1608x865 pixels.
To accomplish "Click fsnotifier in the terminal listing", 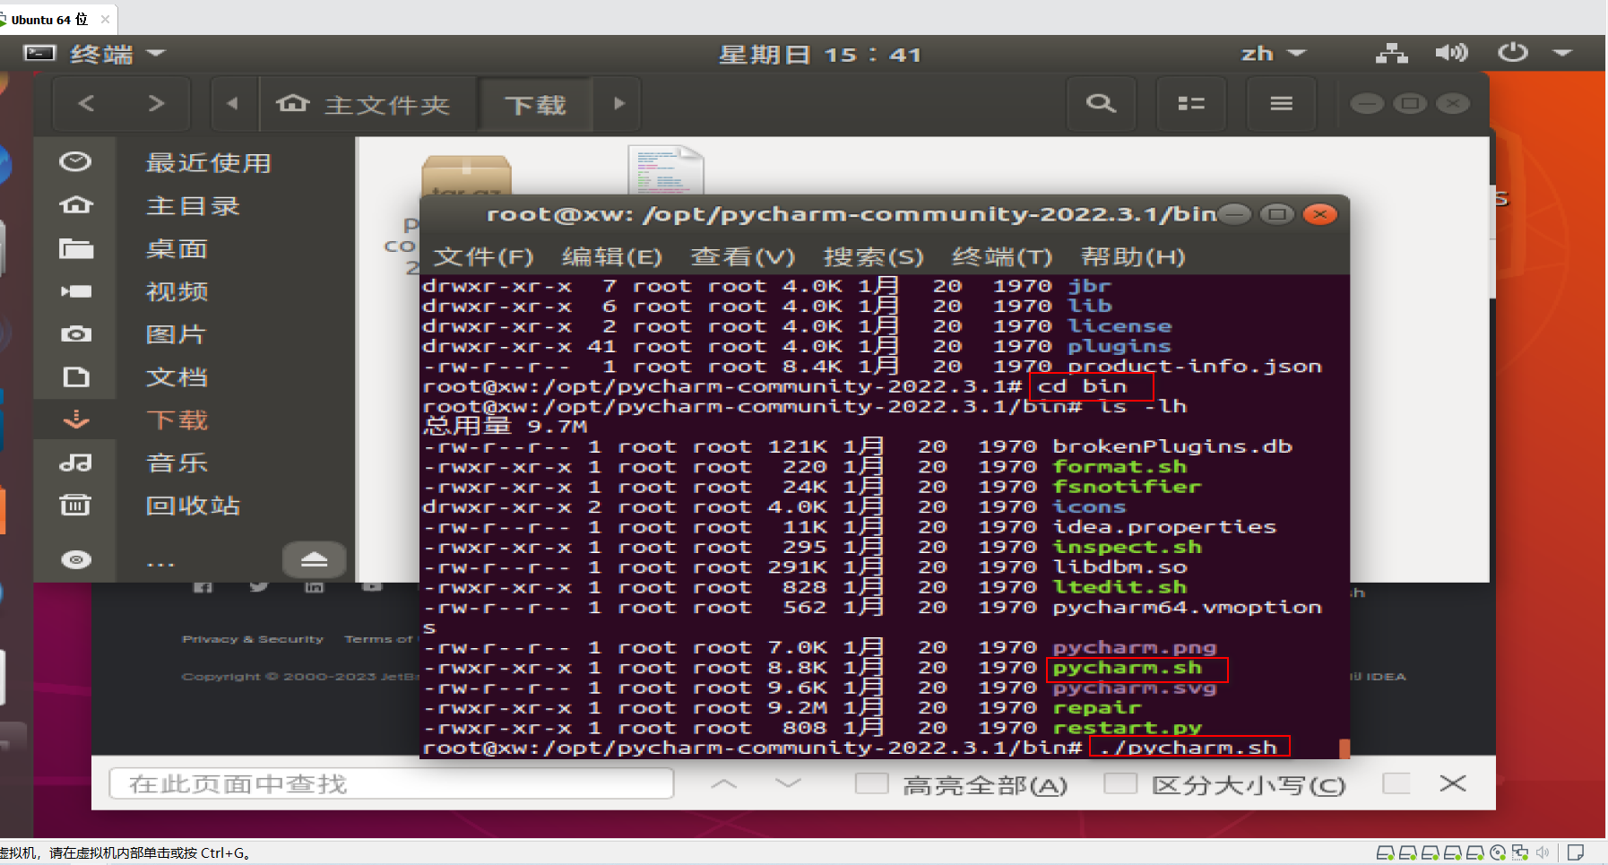I will click(1127, 487).
